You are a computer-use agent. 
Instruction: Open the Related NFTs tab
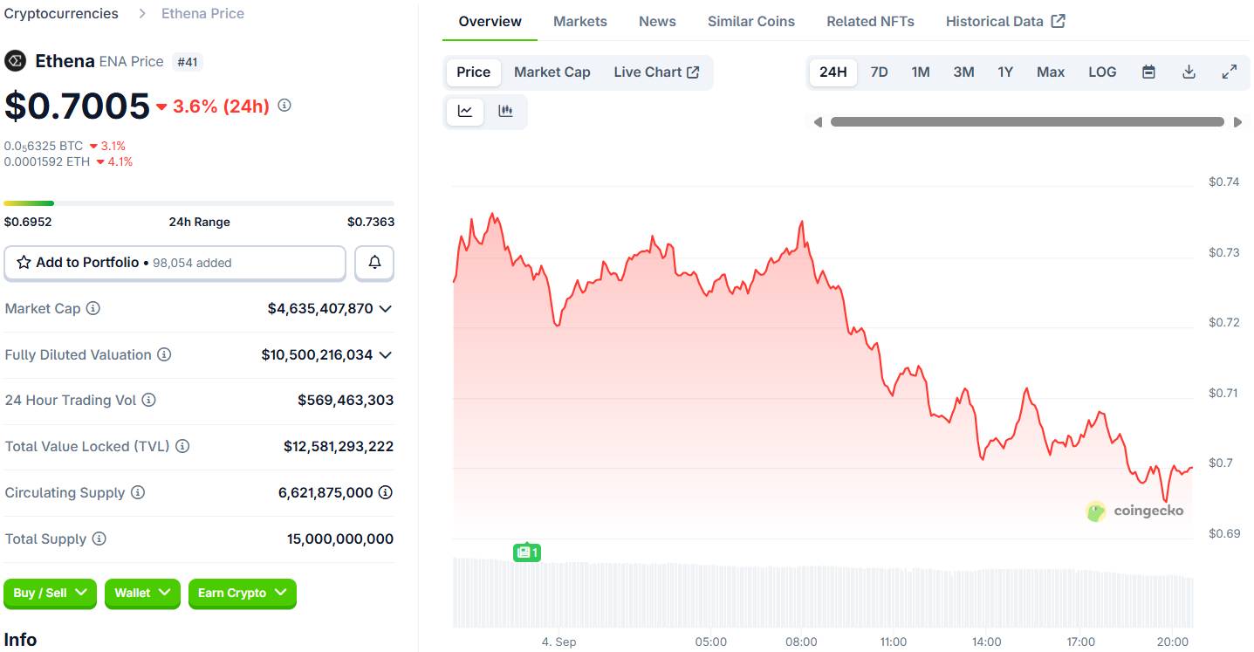point(870,21)
